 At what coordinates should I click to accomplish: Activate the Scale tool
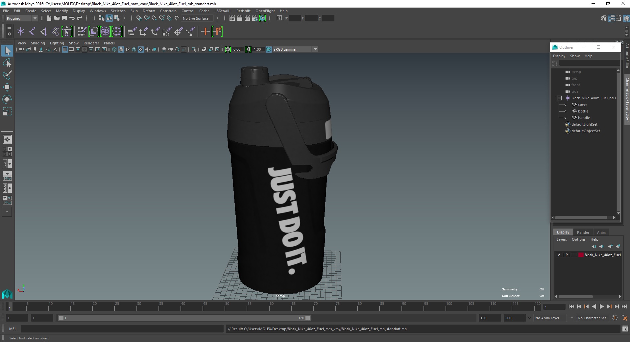coord(7,111)
